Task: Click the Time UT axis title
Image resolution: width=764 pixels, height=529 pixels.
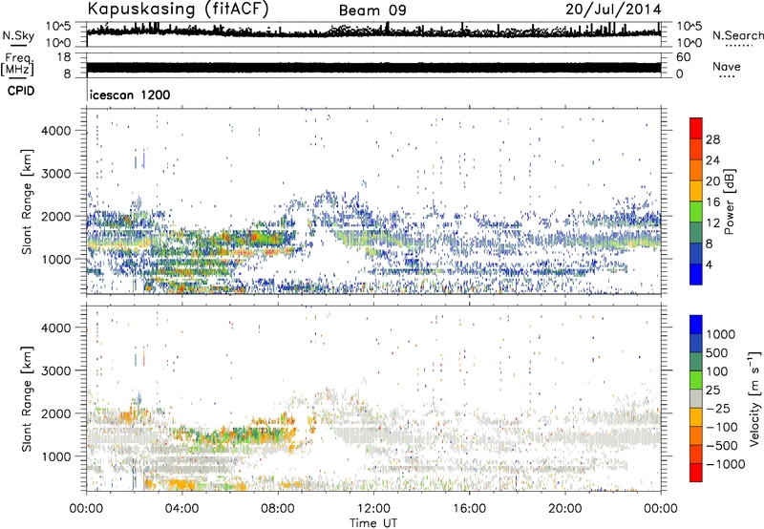Action: click(x=373, y=523)
